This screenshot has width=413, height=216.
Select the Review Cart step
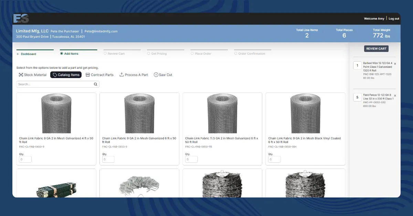[x=114, y=54]
